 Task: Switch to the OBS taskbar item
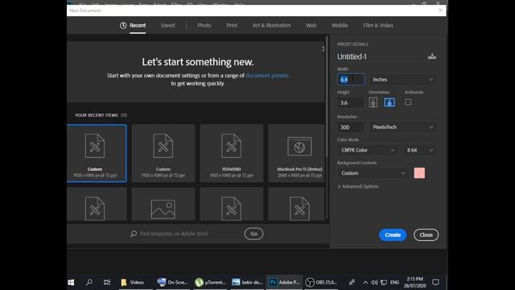click(x=321, y=282)
